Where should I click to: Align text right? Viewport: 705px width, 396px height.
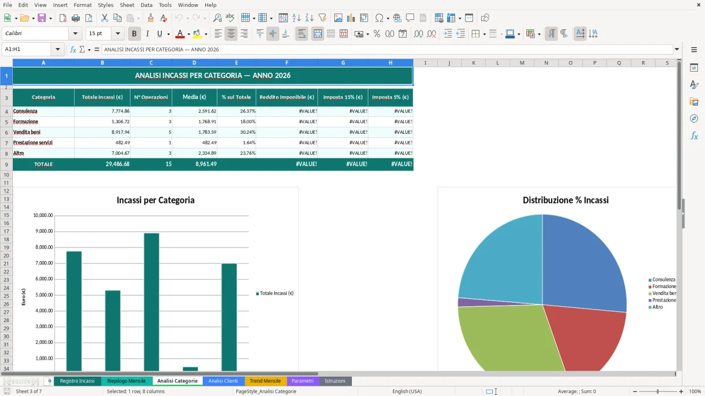click(244, 34)
